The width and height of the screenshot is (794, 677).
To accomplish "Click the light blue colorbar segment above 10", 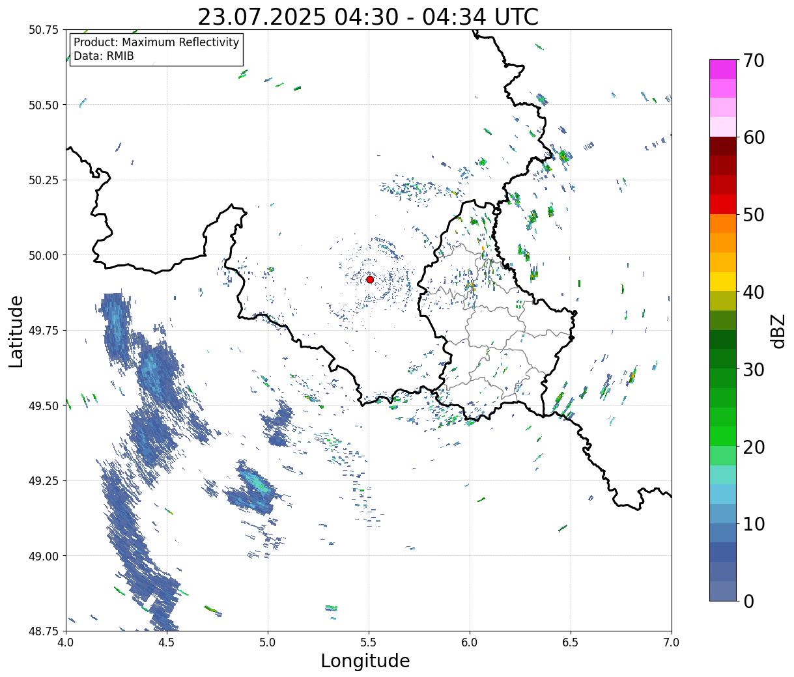I will click(723, 494).
